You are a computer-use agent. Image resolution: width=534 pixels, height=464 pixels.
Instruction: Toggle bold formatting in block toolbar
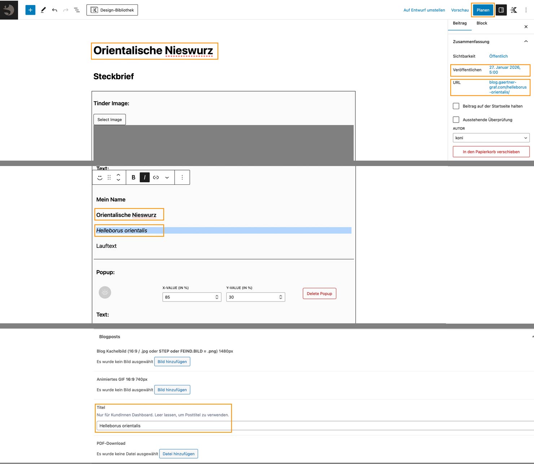[133, 177]
